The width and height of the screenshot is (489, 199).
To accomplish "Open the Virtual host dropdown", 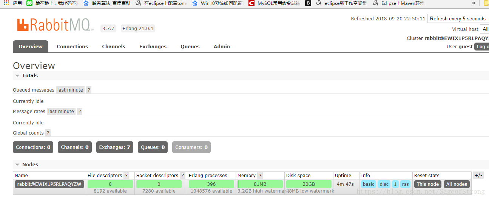I will (x=484, y=29).
